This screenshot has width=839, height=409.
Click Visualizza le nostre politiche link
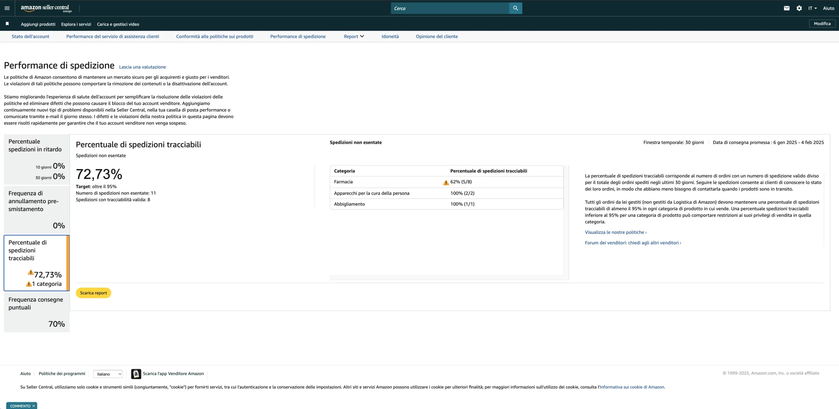(615, 232)
